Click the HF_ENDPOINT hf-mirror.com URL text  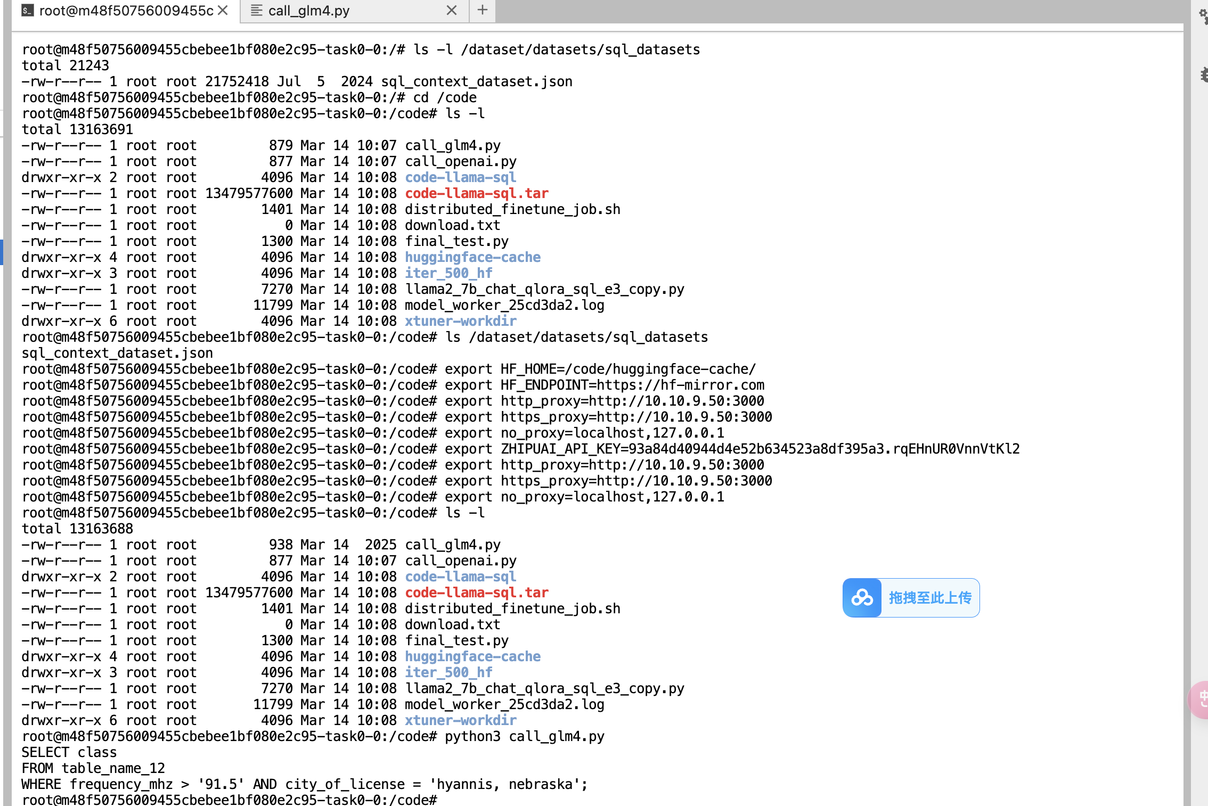coord(680,385)
